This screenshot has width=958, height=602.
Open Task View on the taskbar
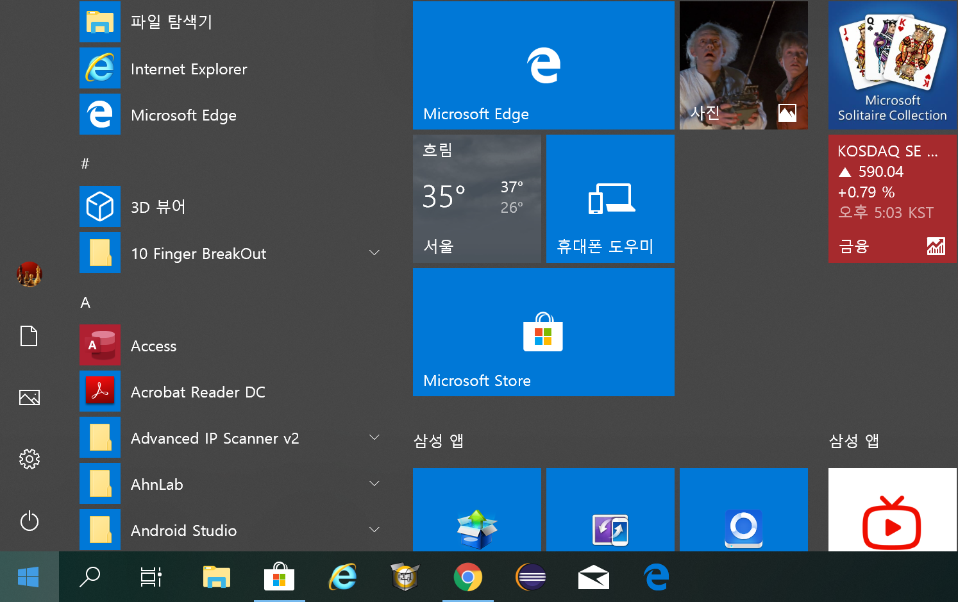coord(151,577)
